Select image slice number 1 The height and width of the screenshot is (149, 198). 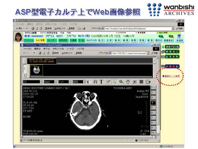[x=153, y=88]
